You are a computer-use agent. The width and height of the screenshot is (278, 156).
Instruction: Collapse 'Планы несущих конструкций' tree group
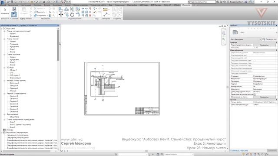tap(4, 31)
